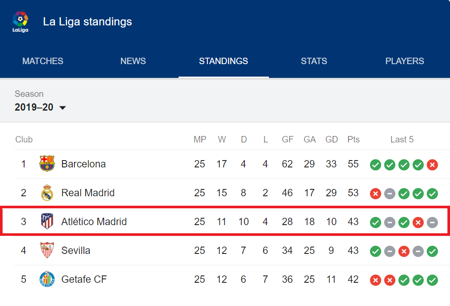Click the Pts column header

pos(353,139)
